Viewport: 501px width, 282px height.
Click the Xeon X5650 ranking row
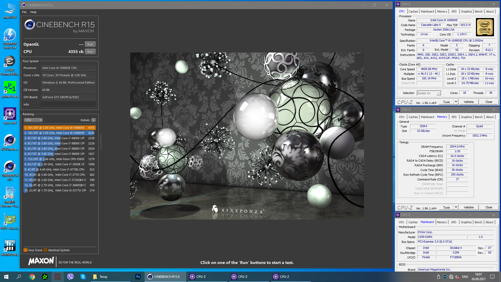tap(59, 159)
